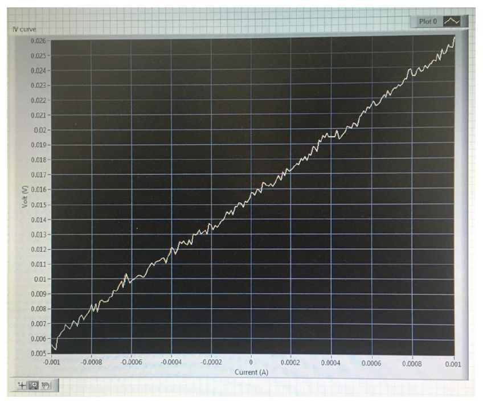
Task: Click the Plot 0 legend label
Action: point(427,20)
